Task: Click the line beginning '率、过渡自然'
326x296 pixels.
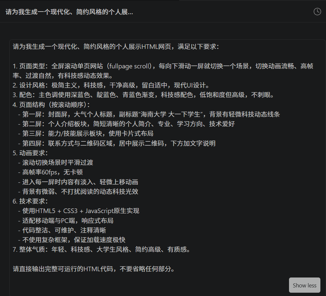Action: [x=63, y=76]
